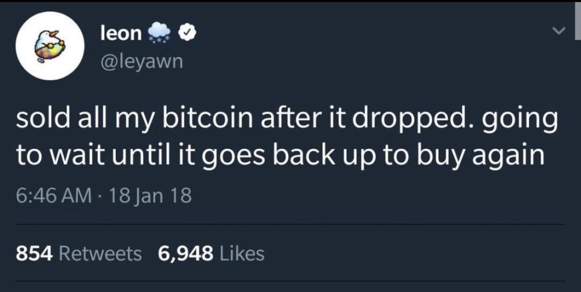The width and height of the screenshot is (581, 292).
Task: Click the Retweets label text
Action: [x=100, y=254]
